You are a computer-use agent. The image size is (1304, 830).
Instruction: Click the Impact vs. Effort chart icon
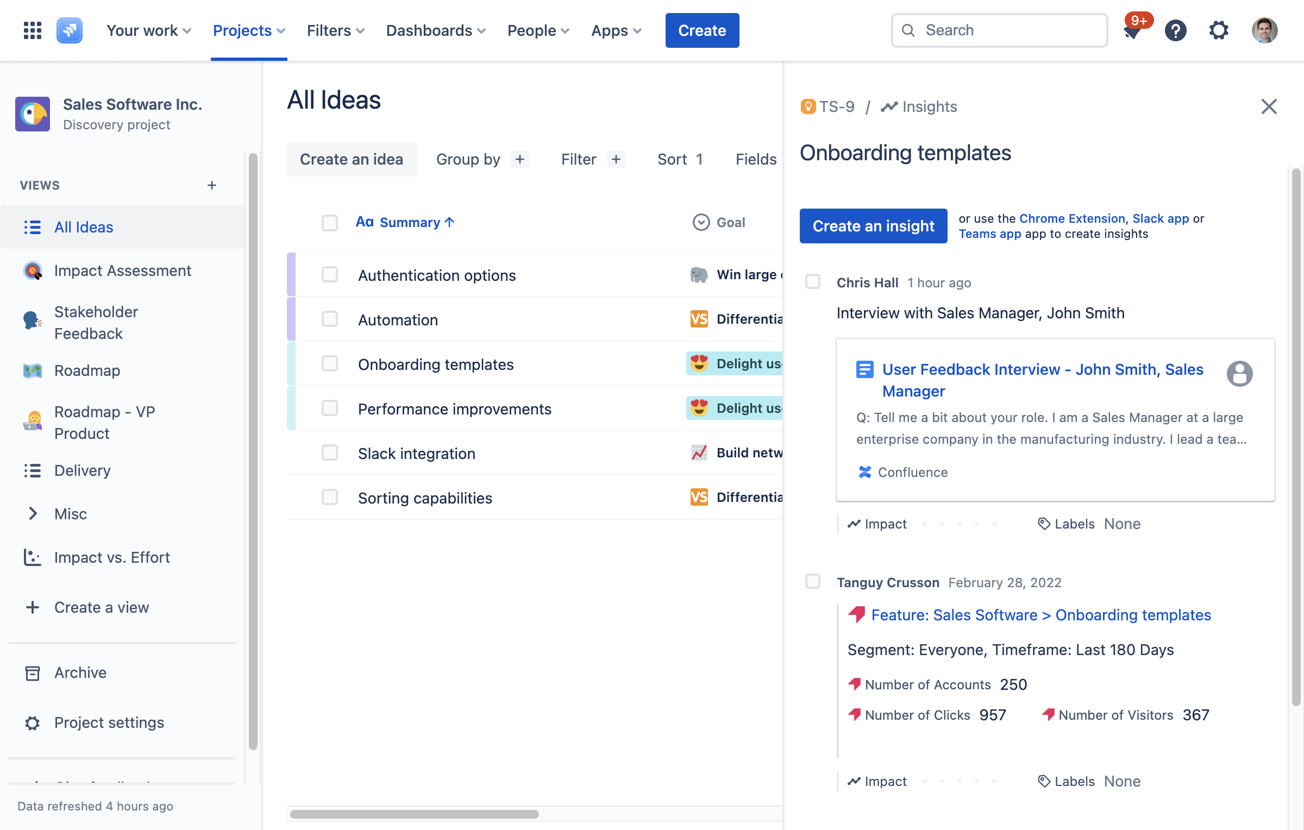point(33,557)
